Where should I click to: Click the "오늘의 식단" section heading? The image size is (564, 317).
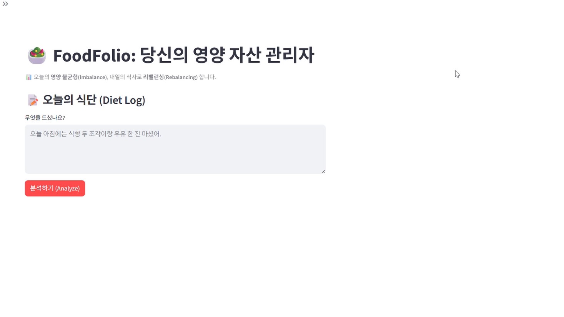click(70, 100)
